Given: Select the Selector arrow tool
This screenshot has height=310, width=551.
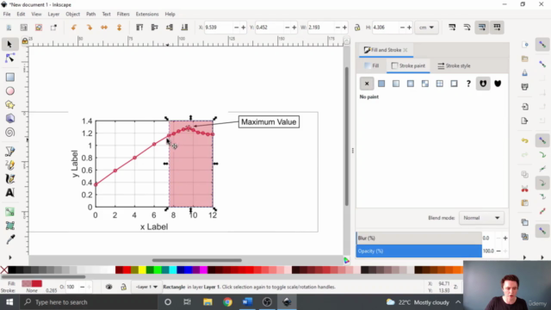Looking at the screenshot, I should coord(9,44).
